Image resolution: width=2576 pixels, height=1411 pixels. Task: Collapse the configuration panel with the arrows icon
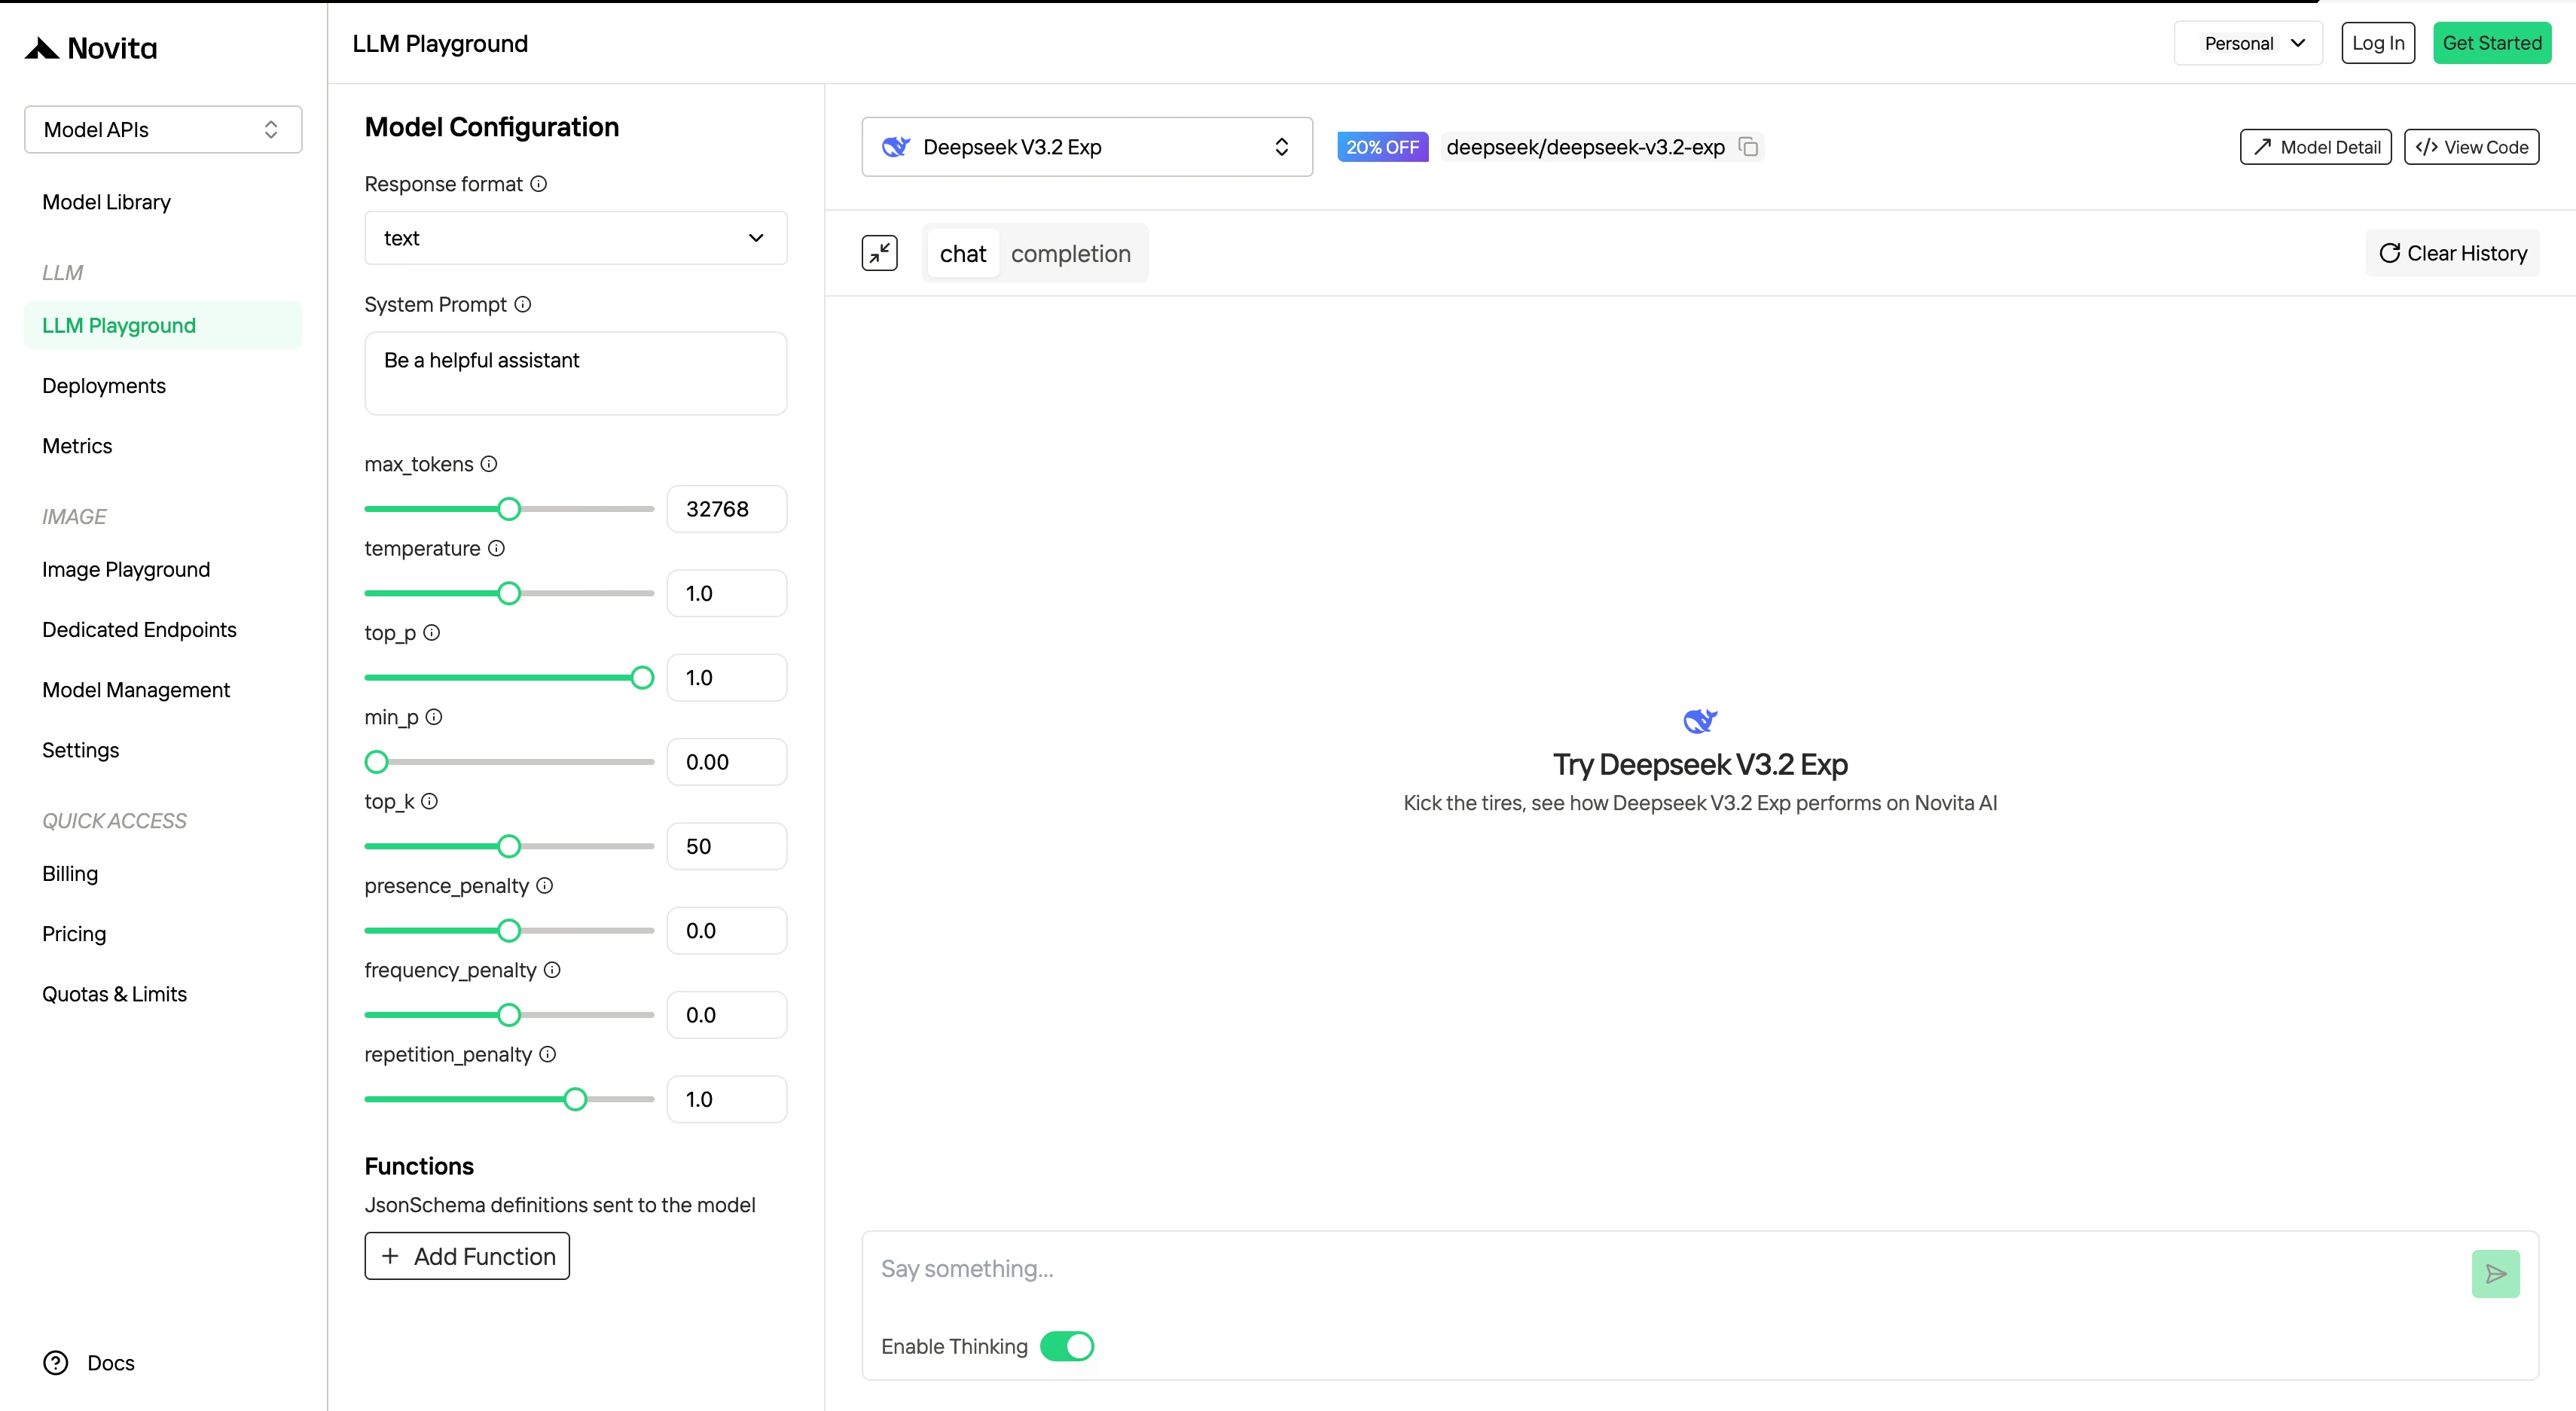click(880, 253)
